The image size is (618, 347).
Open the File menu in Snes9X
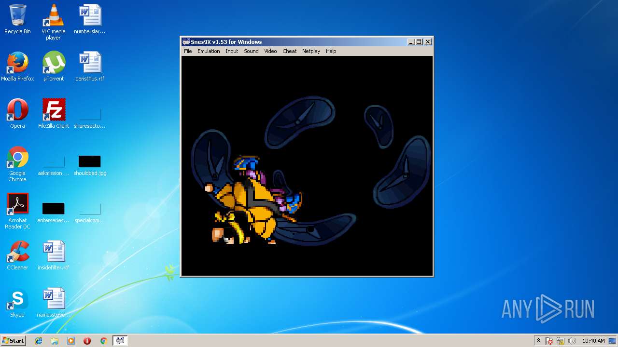point(188,51)
